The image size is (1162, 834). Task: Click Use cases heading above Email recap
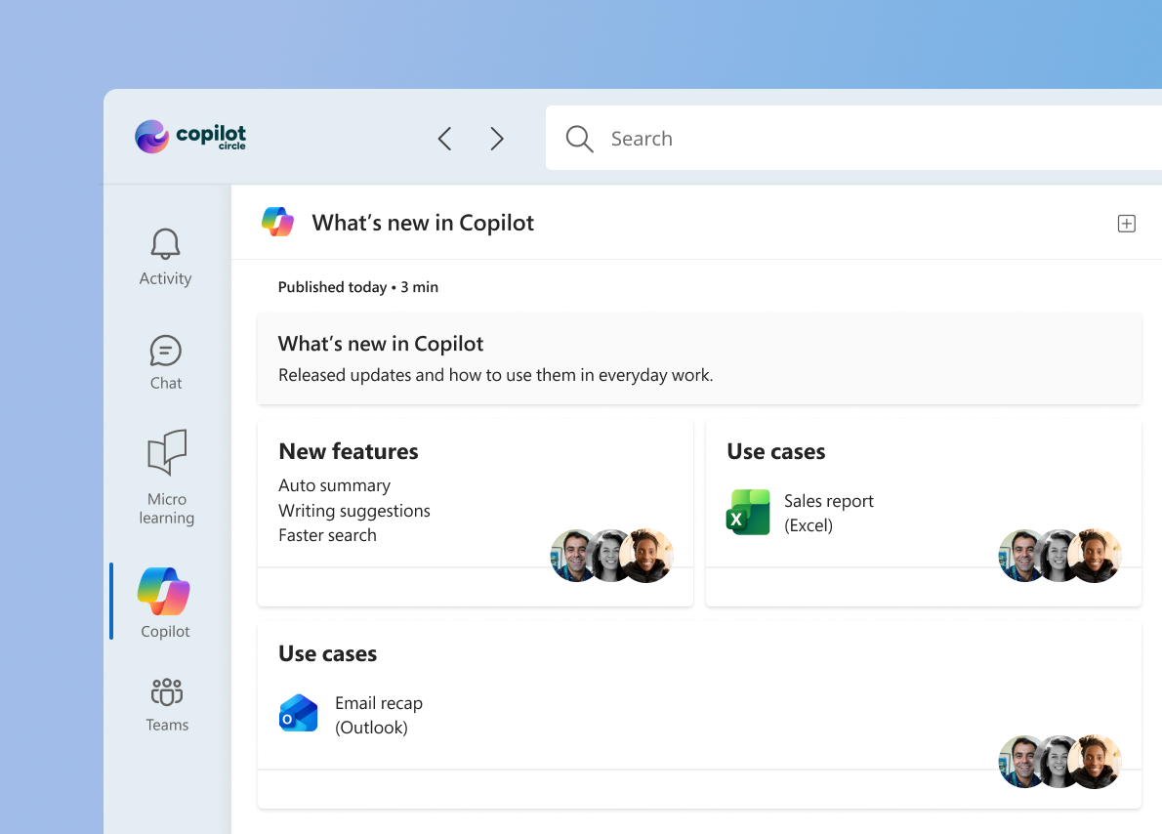pyautogui.click(x=327, y=654)
